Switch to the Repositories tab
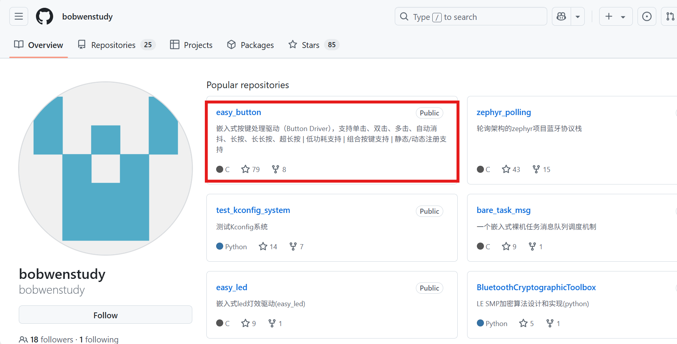The width and height of the screenshot is (677, 344). (x=116, y=45)
